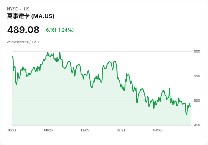Click the NYSE exchange label
This screenshot has height=145, width=208.
(12, 9)
